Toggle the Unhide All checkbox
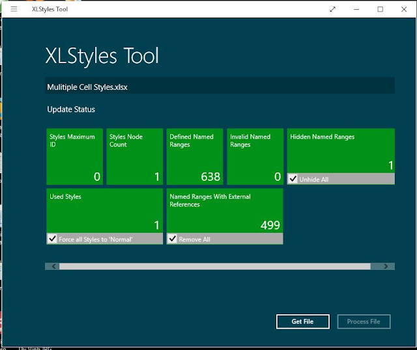Image resolution: width=417 pixels, height=350 pixels. pos(293,179)
